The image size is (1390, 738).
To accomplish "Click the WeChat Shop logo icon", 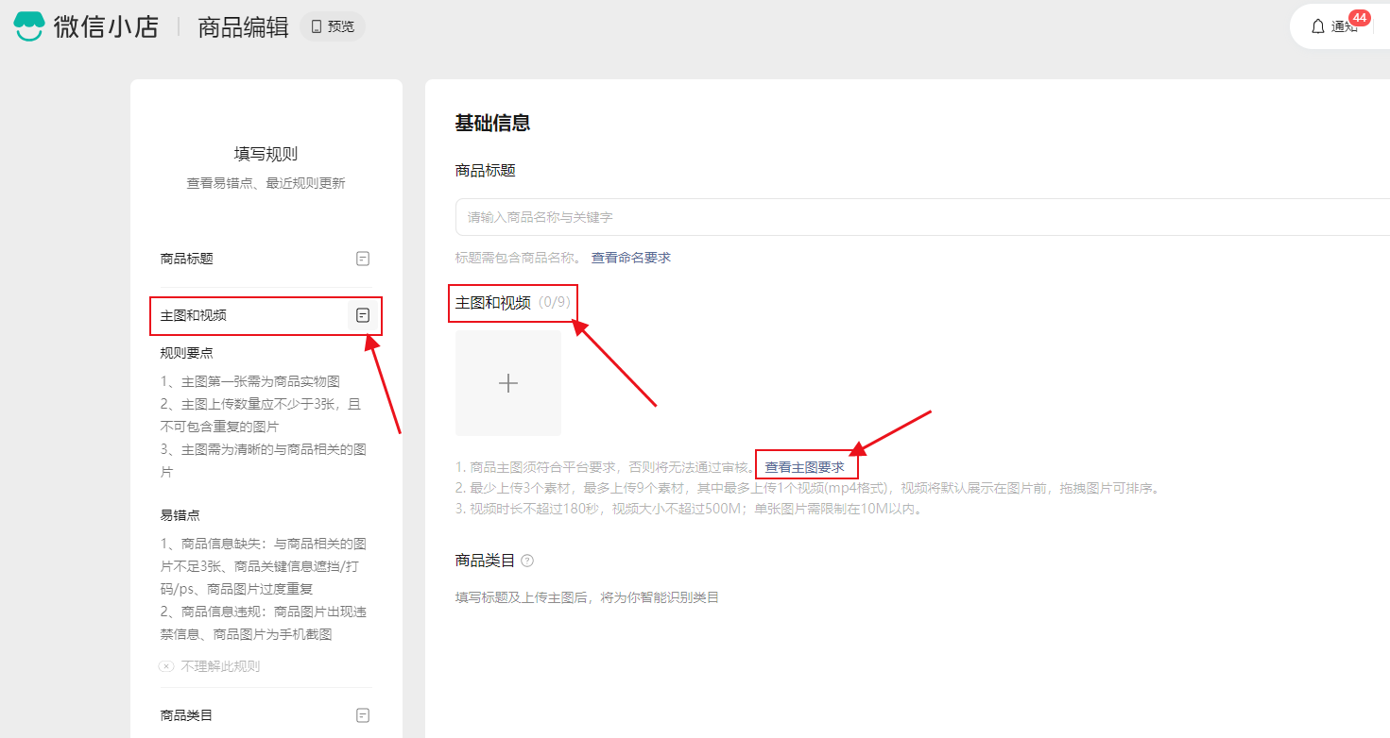I will pos(29,26).
